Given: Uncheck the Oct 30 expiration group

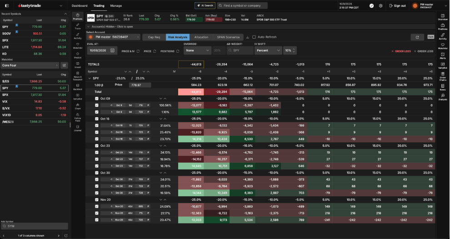Looking at the screenshot, I should (x=97, y=173).
